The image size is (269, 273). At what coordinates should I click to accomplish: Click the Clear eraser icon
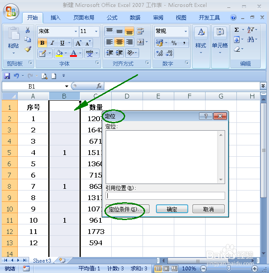tap(237, 49)
